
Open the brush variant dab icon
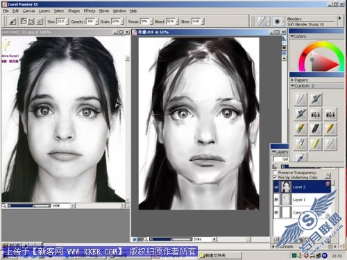tap(277, 21)
